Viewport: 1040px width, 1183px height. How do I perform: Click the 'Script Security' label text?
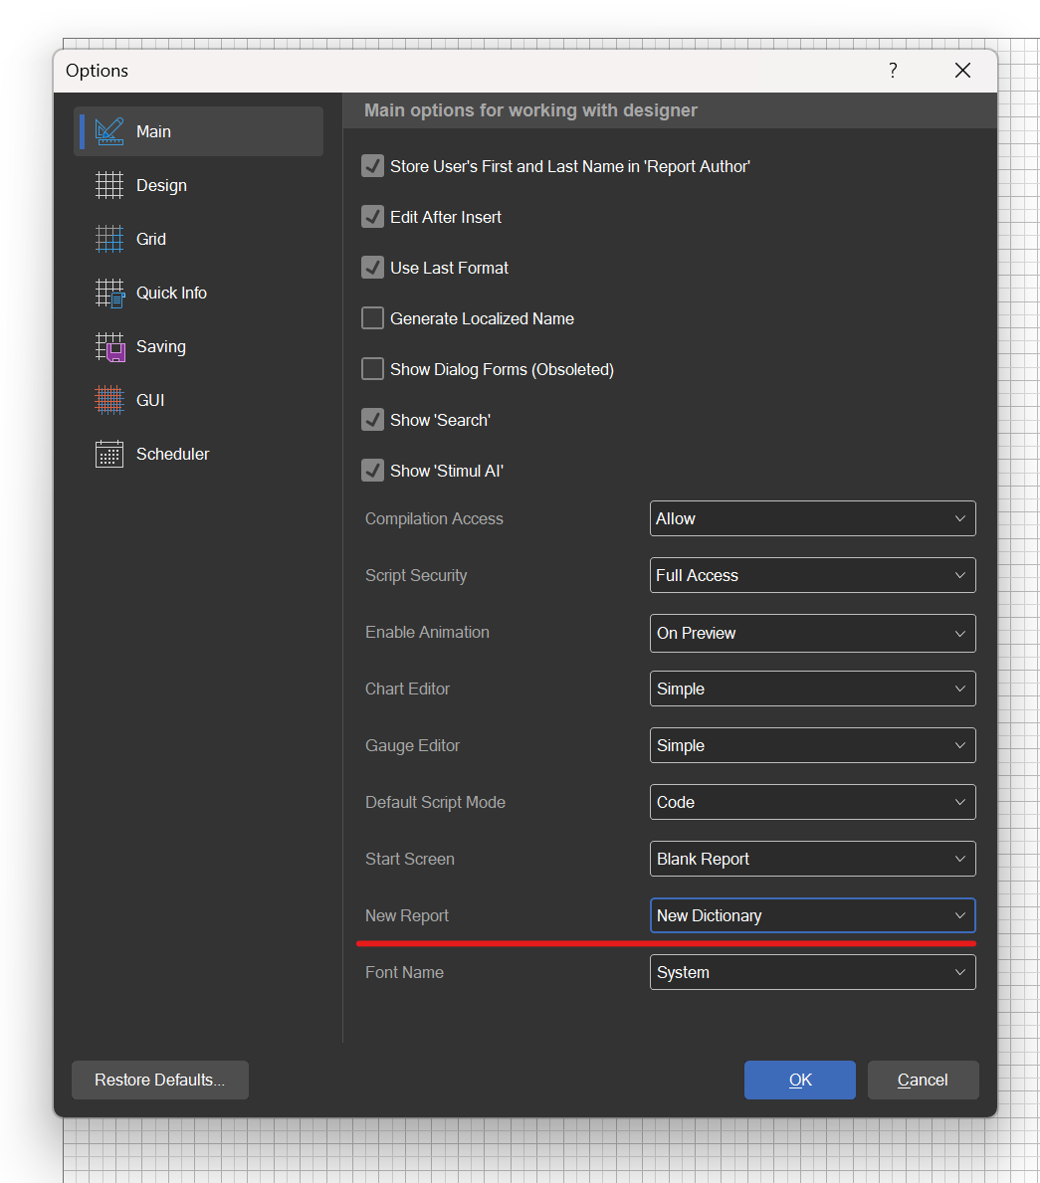[x=416, y=576]
